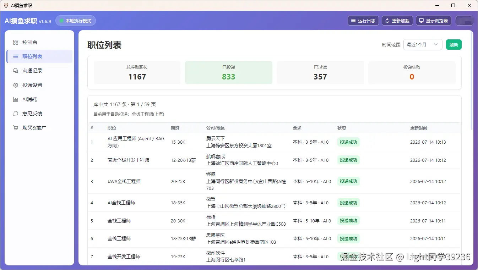Click salary 18-35K
This screenshot has height=270, width=478.
tap(178, 203)
